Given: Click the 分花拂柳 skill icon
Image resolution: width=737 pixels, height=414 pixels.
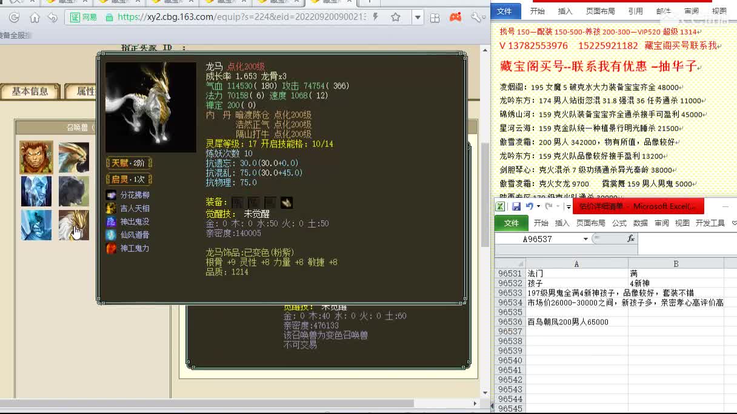Looking at the screenshot, I should click(x=111, y=195).
